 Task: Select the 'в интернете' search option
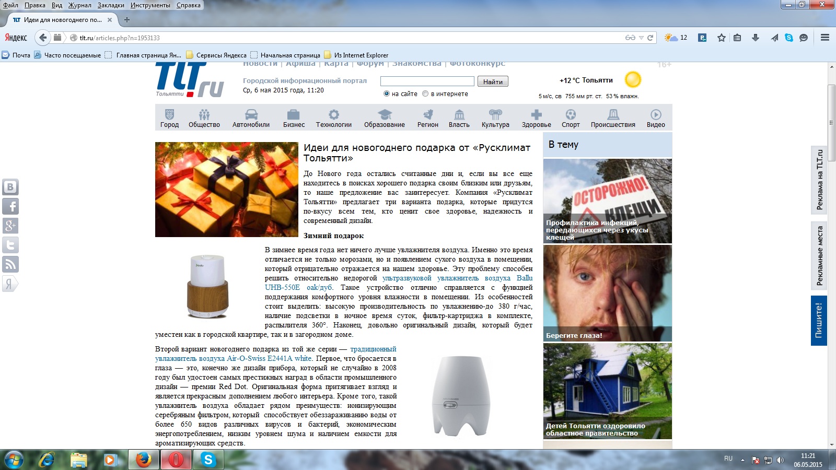(x=425, y=94)
